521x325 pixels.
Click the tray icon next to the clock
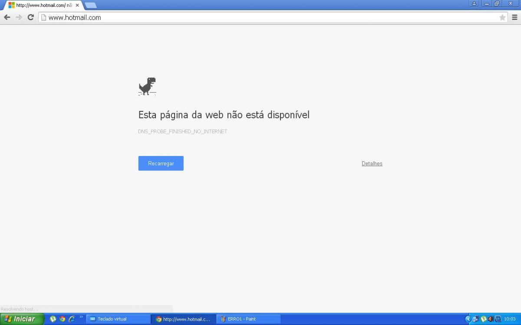(498, 319)
